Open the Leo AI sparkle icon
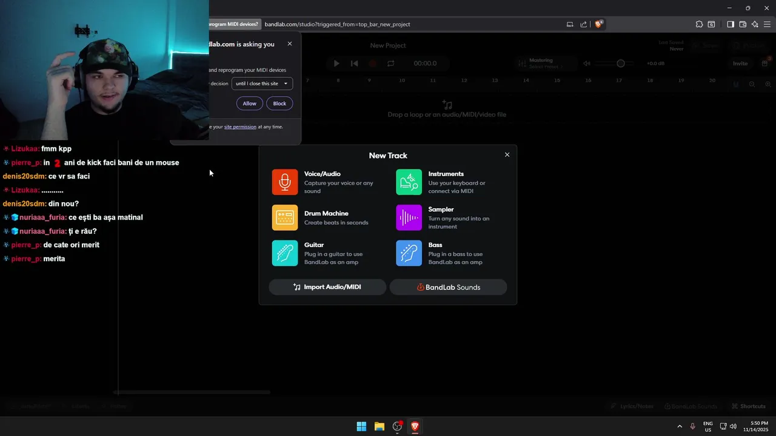The width and height of the screenshot is (776, 436). pos(755,24)
